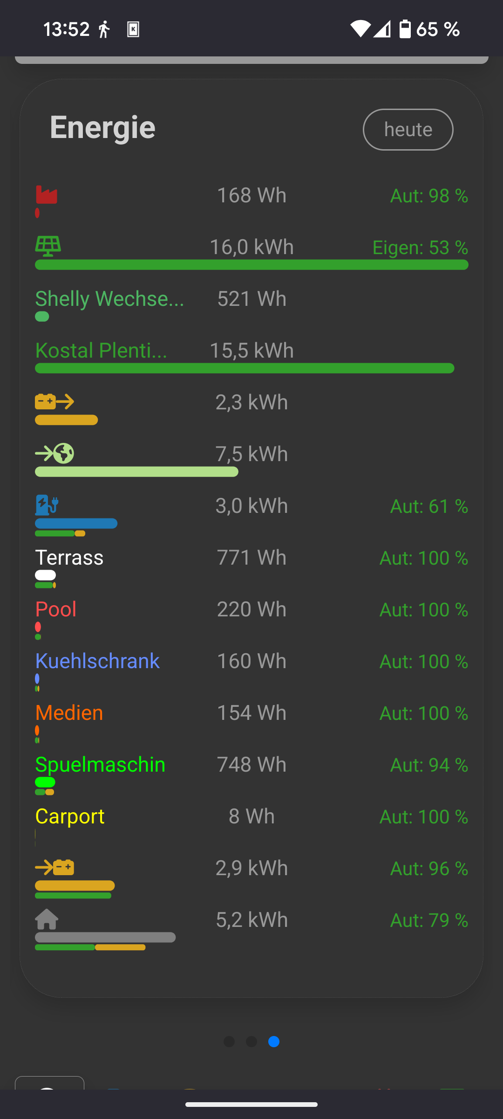The width and height of the screenshot is (503, 1119).
Task: Select the Pool device label
Action: pyautogui.click(x=56, y=609)
